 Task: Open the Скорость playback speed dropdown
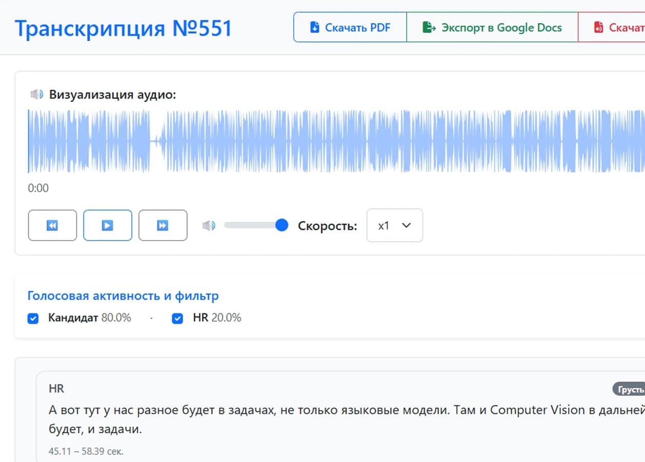(x=395, y=225)
